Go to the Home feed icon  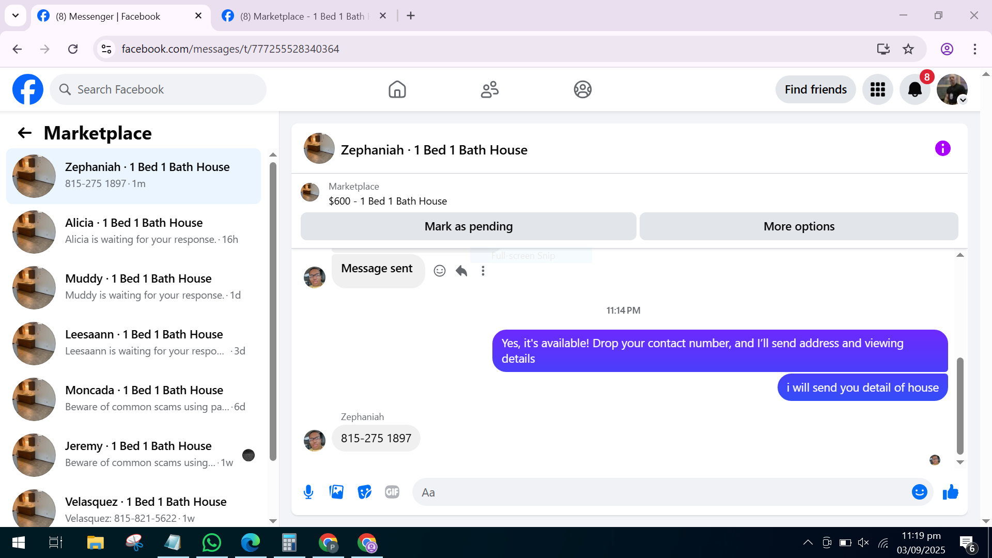[397, 89]
